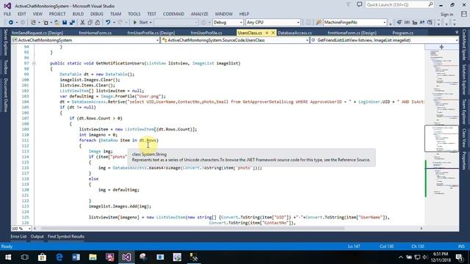Open the HELP menu
The width and height of the screenshot is (470, 264).
coord(244,14)
